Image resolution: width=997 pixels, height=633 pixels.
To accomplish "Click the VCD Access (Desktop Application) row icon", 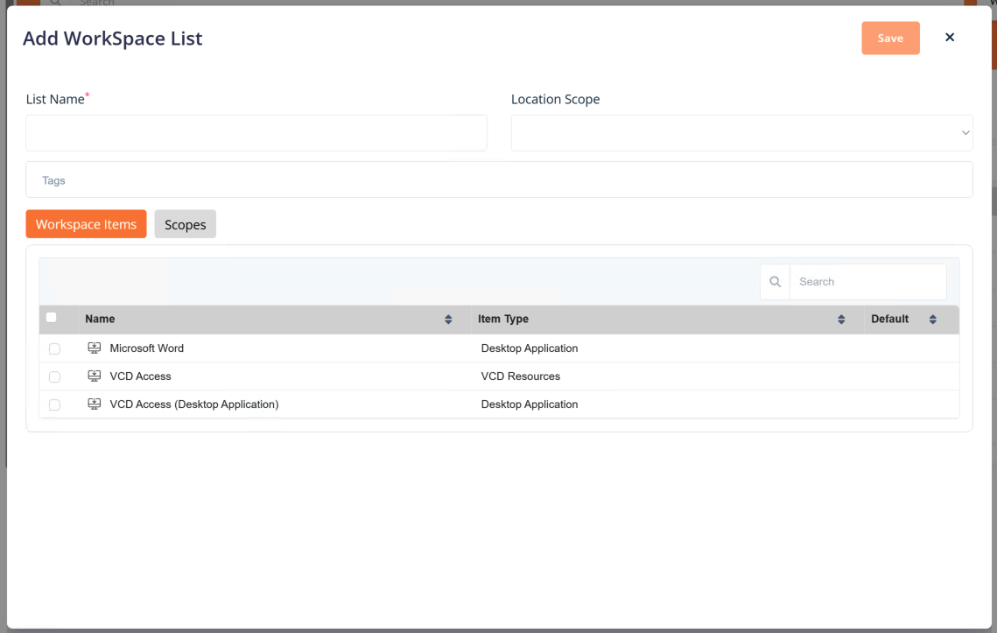I will click(x=95, y=404).
